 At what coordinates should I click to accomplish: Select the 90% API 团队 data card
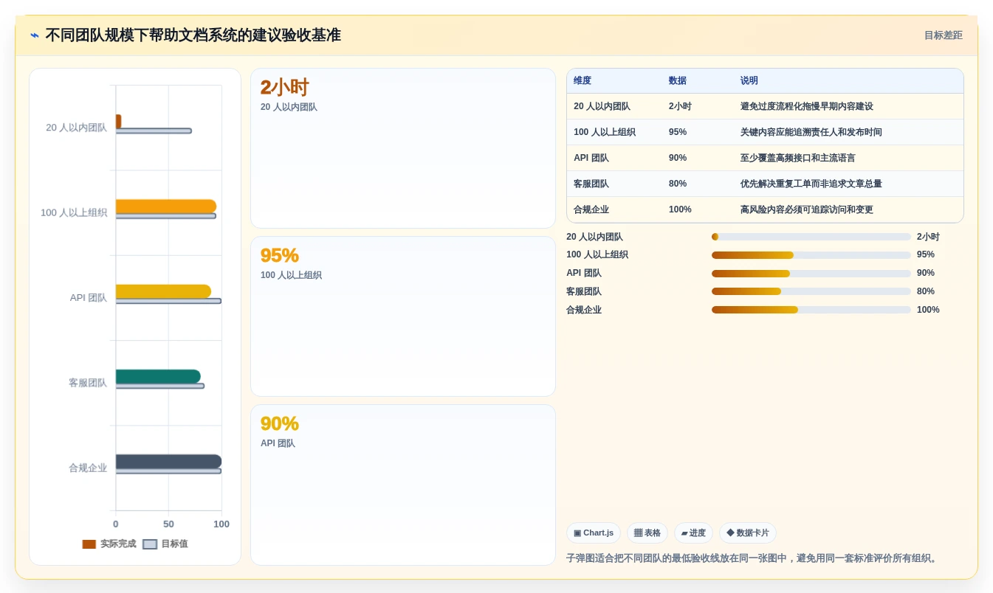coord(403,485)
